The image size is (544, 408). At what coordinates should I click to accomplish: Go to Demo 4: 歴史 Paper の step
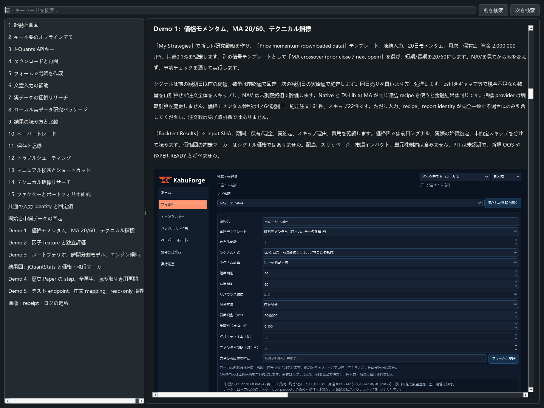74,279
